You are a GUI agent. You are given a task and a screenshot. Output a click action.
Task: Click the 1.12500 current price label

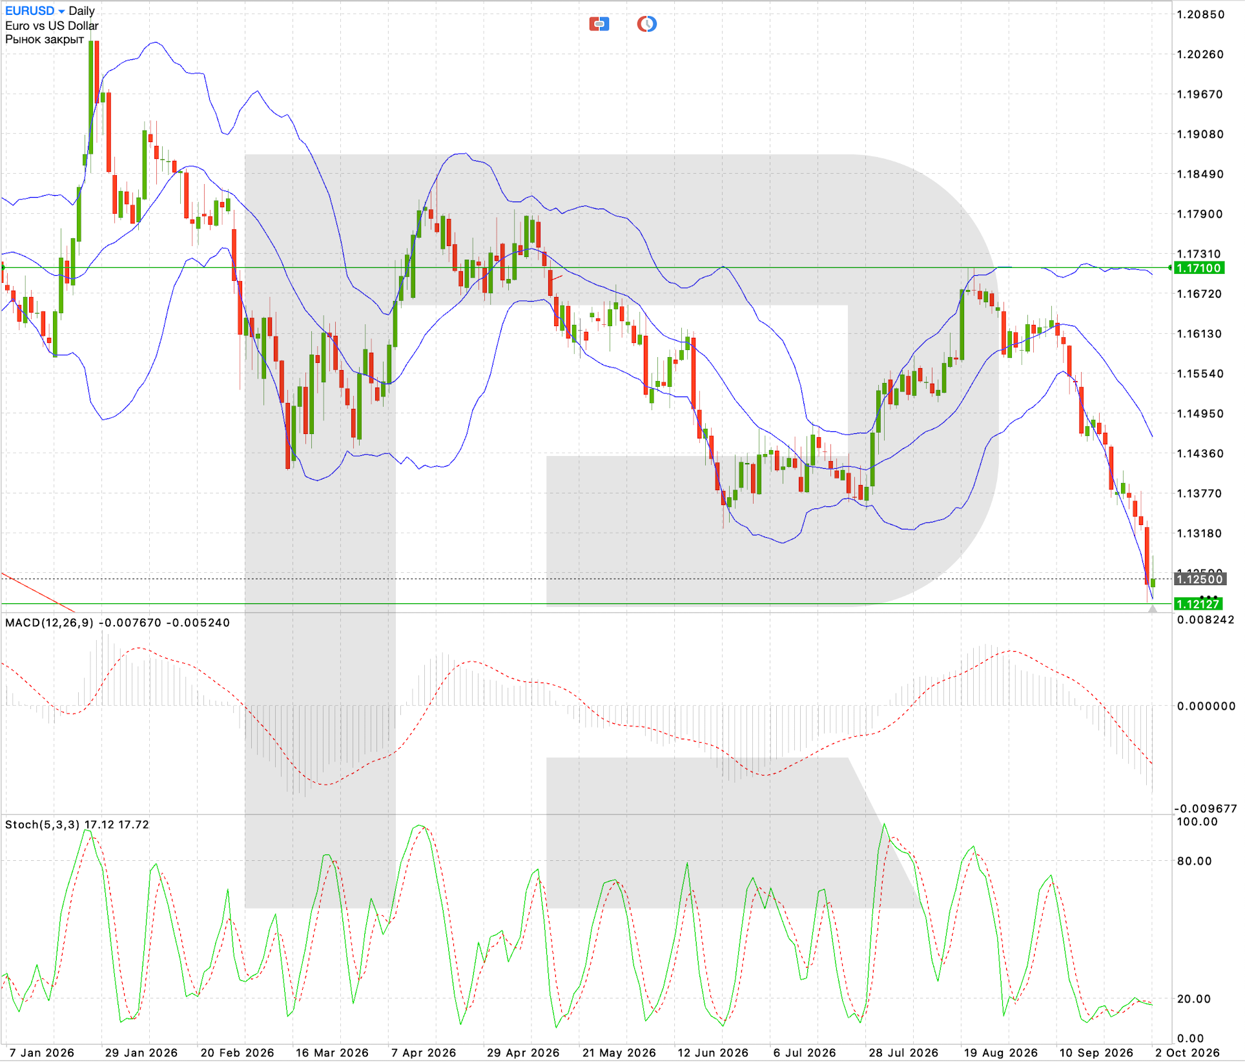1199,579
